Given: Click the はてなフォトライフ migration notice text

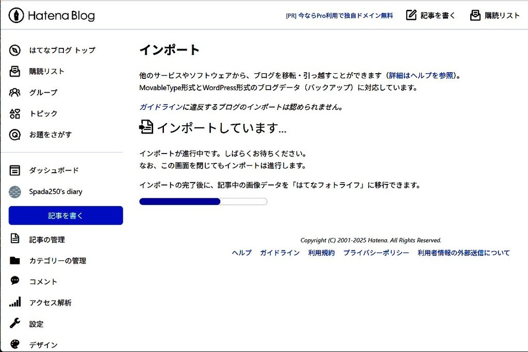Looking at the screenshot, I should coord(279,185).
